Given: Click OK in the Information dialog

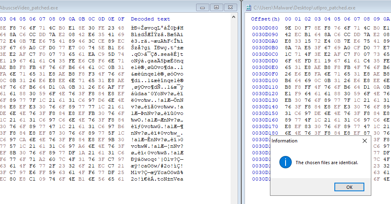Looking at the screenshot, I should (x=349, y=187).
